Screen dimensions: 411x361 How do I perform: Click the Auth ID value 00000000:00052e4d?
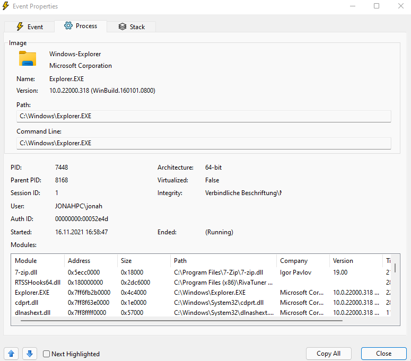pos(82,219)
